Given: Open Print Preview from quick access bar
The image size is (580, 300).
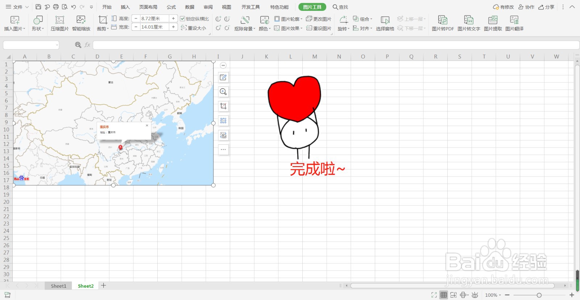Looking at the screenshot, I should pyautogui.click(x=65, y=7).
